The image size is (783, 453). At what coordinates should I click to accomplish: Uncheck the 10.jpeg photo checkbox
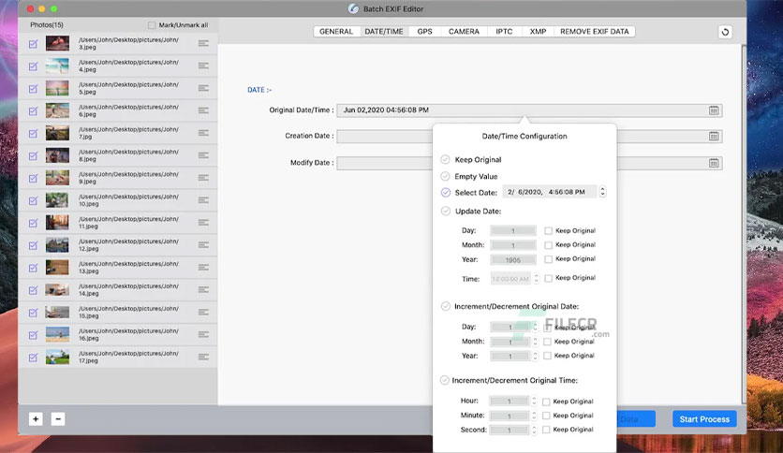[x=33, y=200]
